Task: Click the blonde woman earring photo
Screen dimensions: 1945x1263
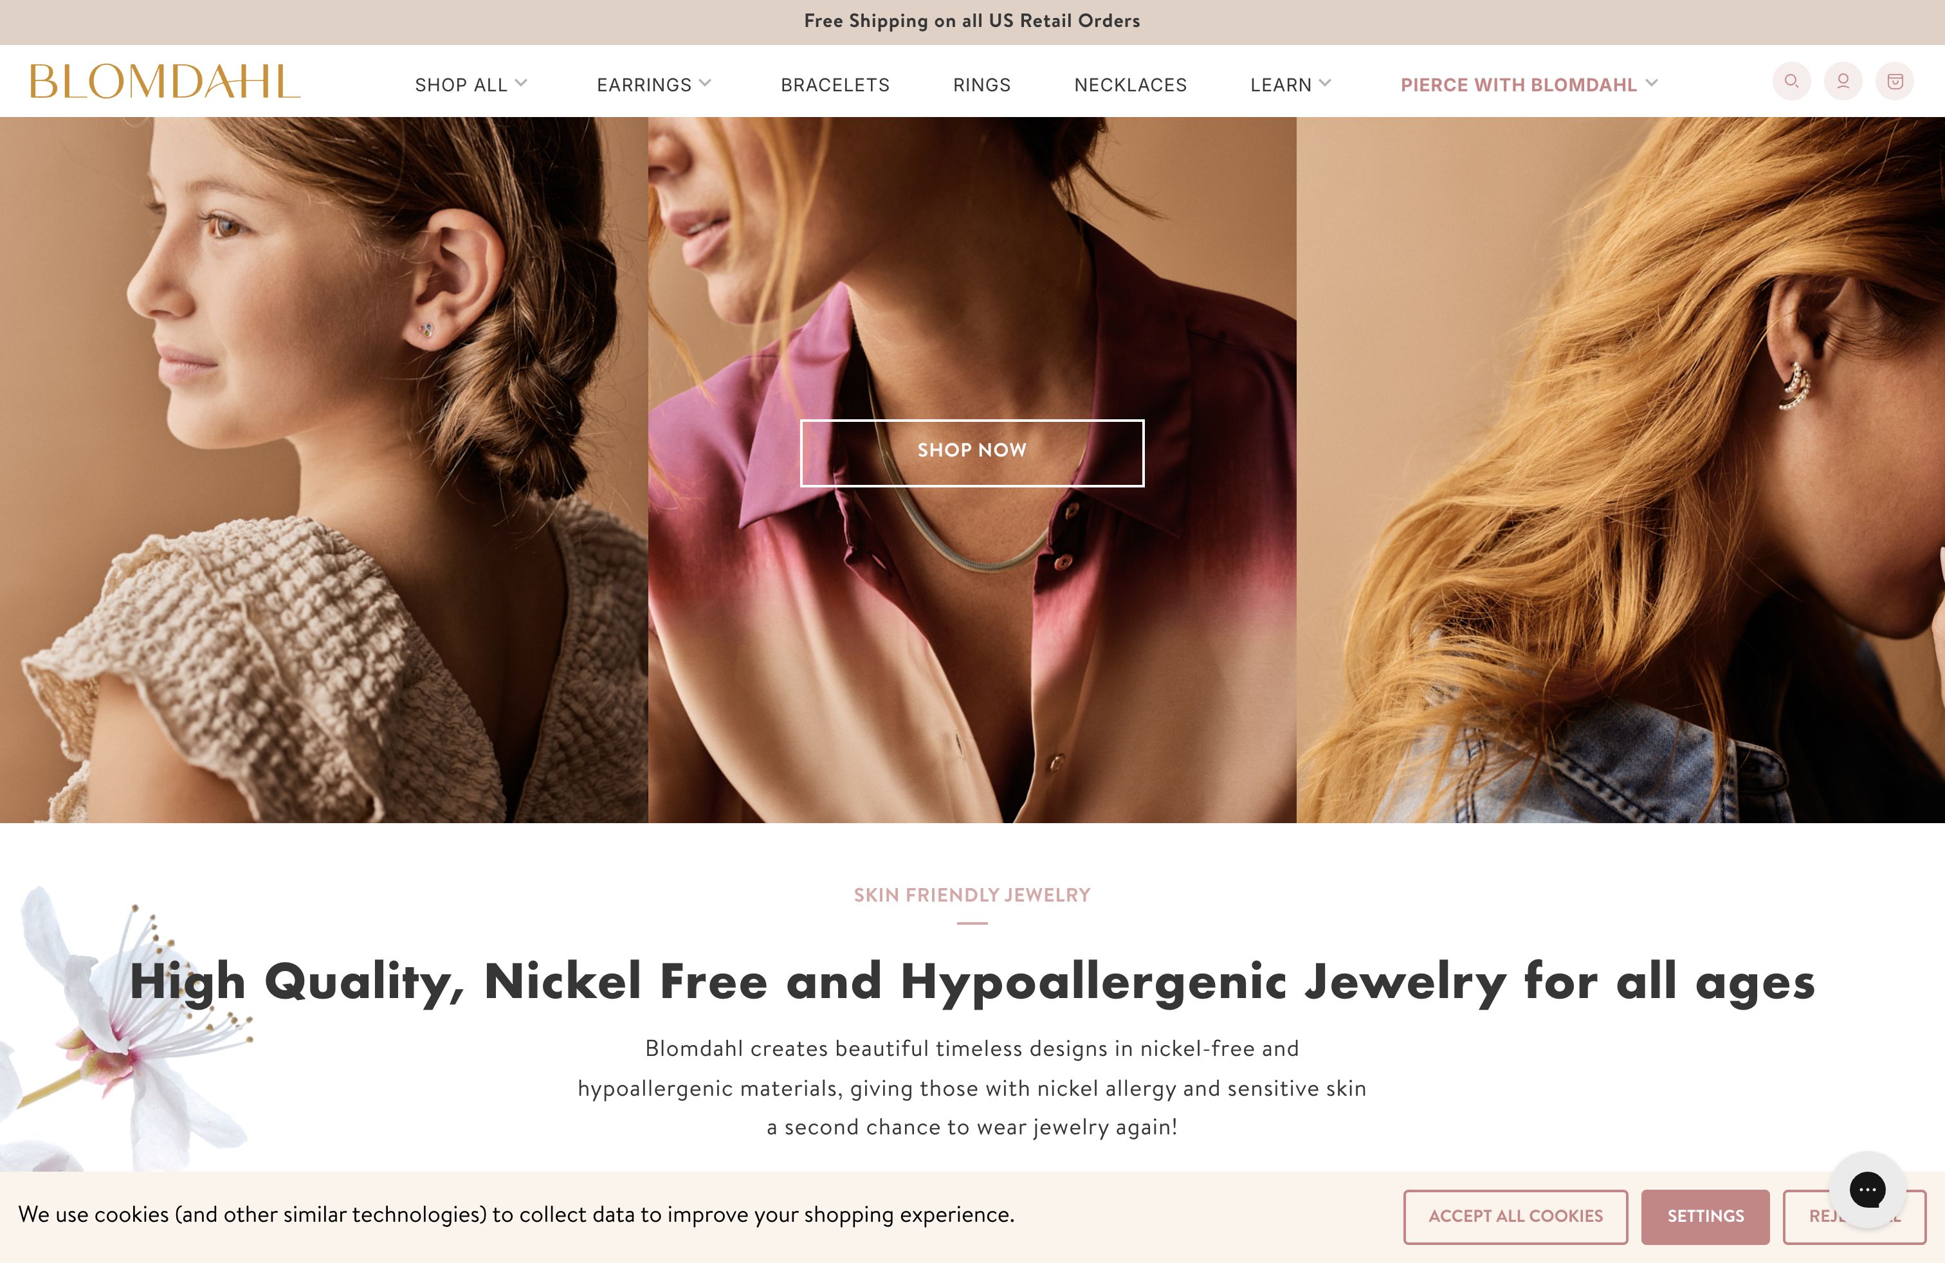Action: [1621, 469]
